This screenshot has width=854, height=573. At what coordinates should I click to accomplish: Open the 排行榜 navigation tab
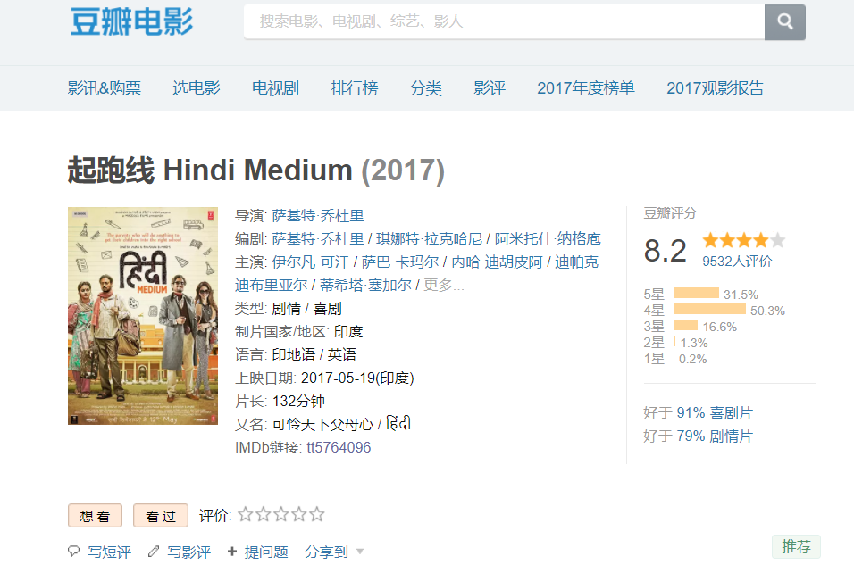354,88
